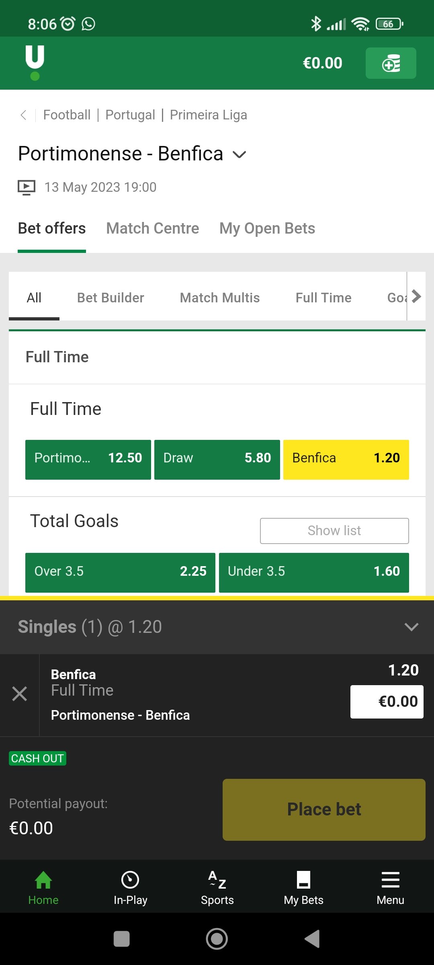
Task: Open My Bets icon
Action: pyautogui.click(x=303, y=880)
